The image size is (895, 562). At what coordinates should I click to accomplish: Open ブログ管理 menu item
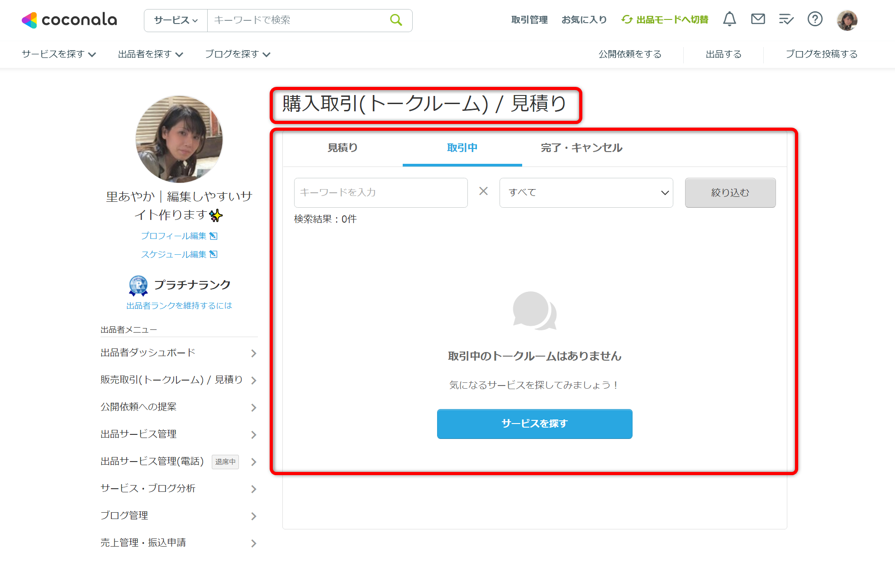click(179, 516)
